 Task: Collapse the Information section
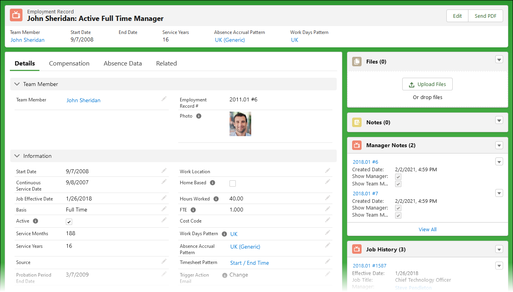point(17,156)
